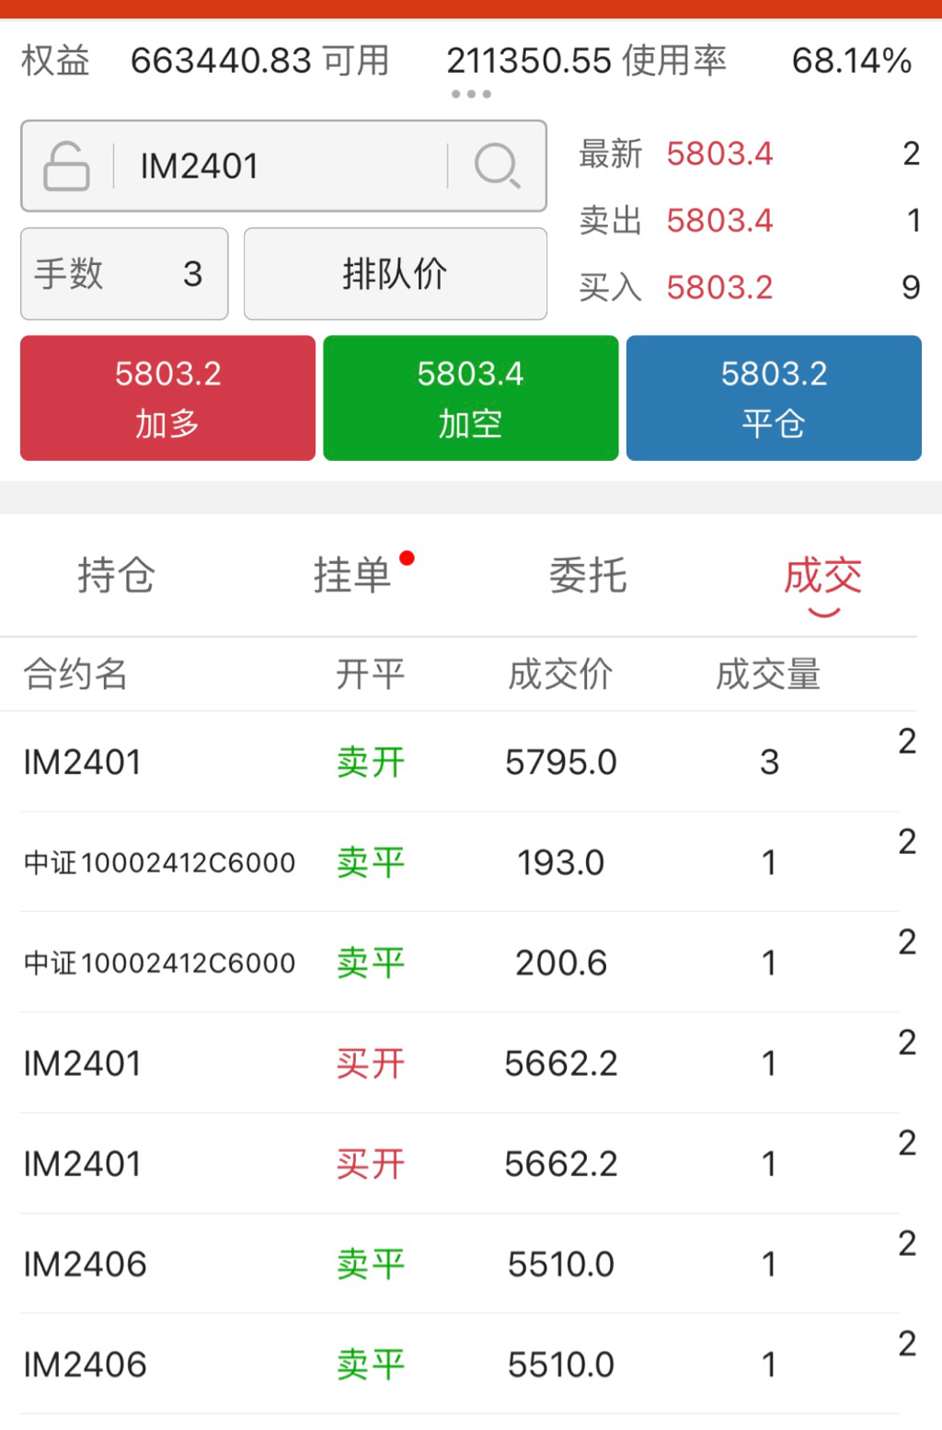Tap the 可用 funds value 211350.55

coord(529,61)
